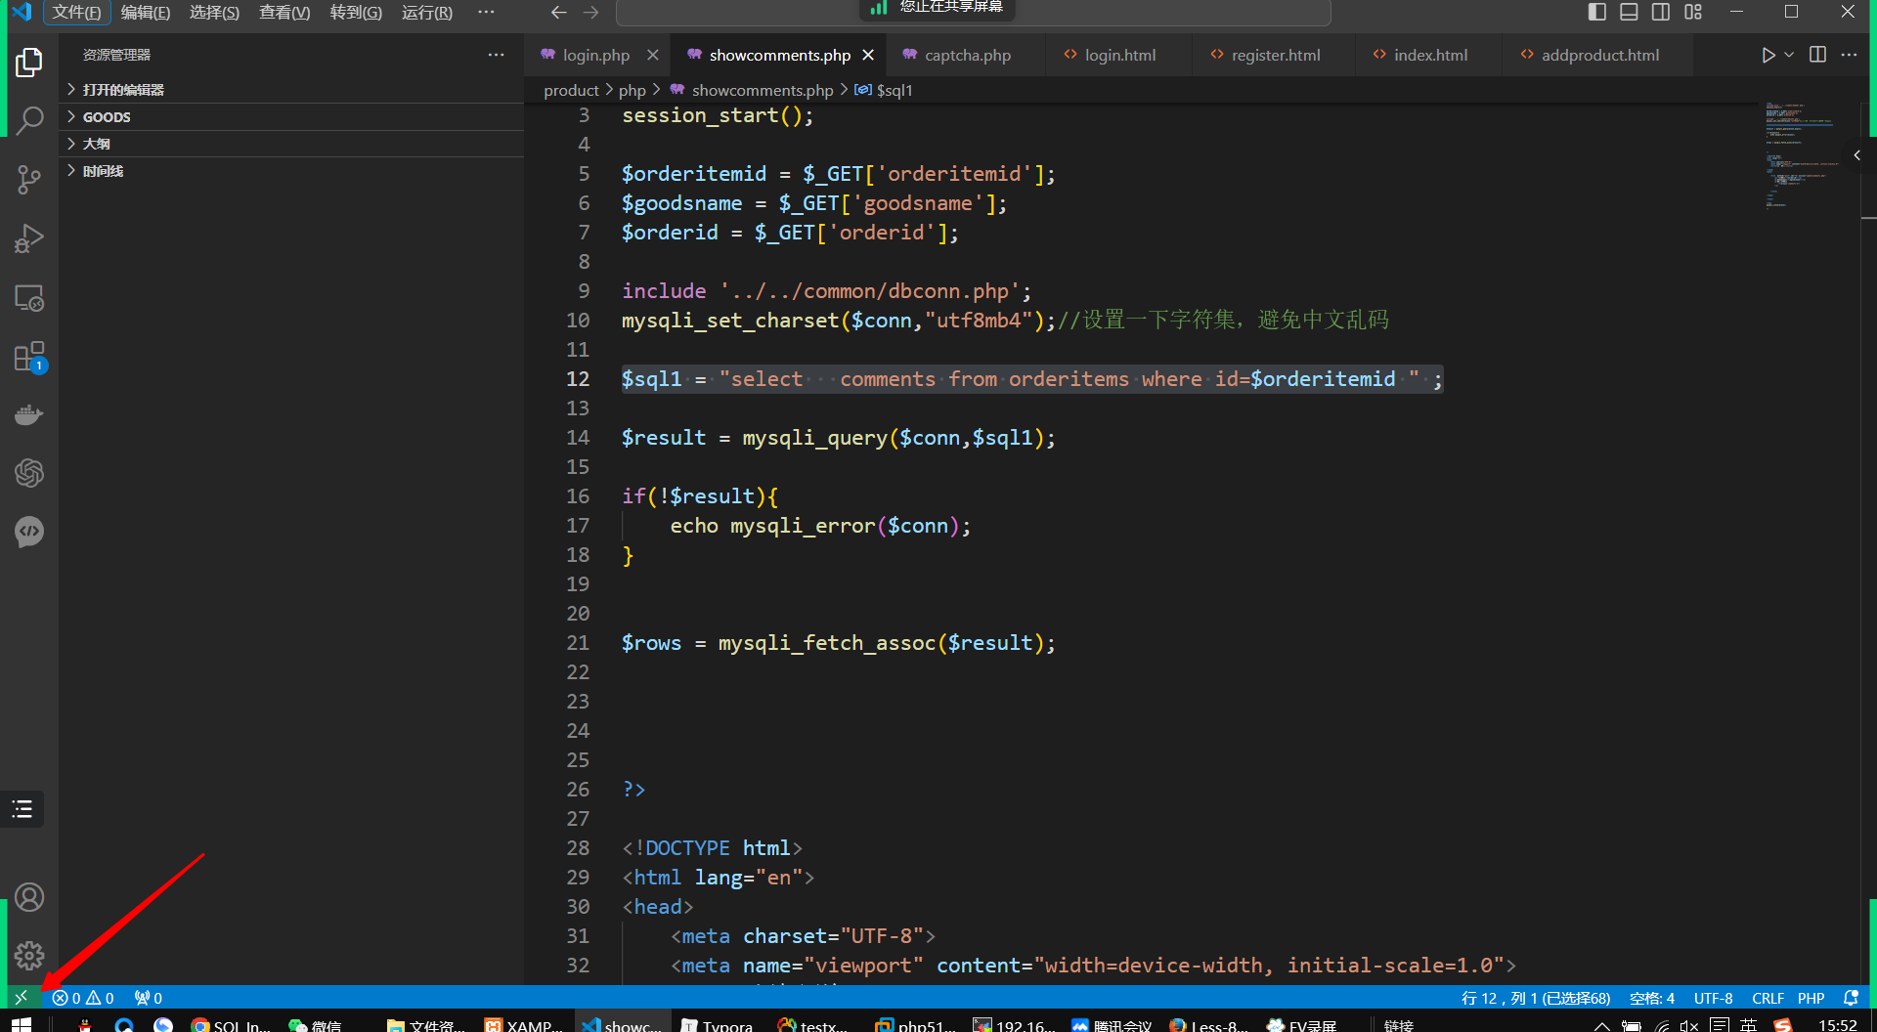1877x1032 pixels.
Task: Expand the open editors section
Action: (x=291, y=89)
